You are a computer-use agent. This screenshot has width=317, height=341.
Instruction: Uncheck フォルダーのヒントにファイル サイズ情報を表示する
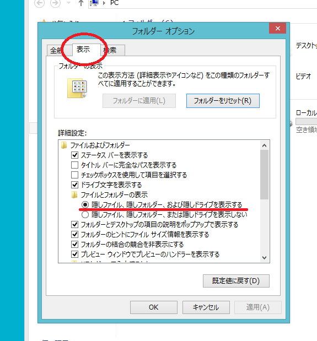tap(74, 235)
